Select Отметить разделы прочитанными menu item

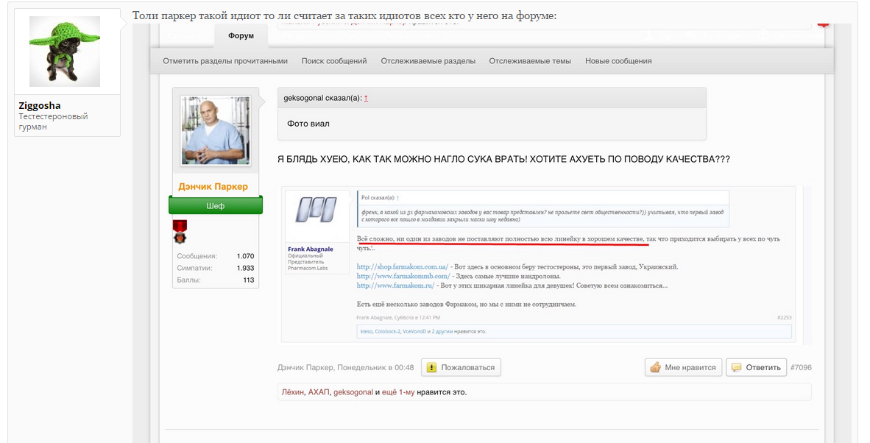pos(225,61)
